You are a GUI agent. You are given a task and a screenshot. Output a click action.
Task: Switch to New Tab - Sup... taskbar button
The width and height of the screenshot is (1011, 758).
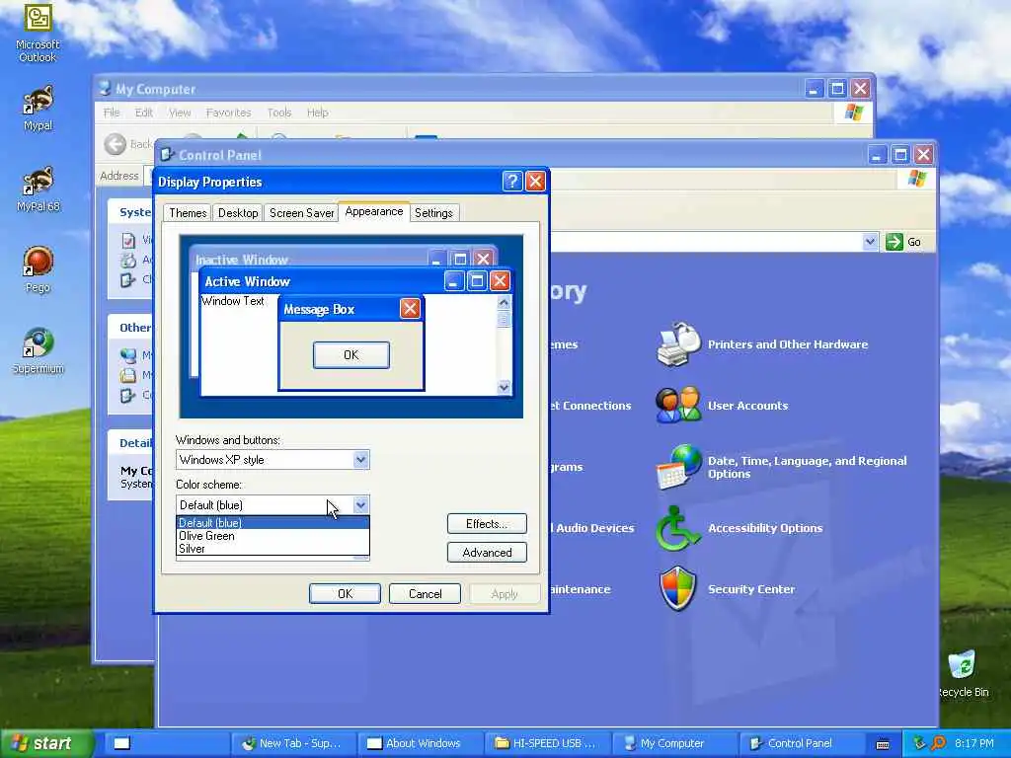pyautogui.click(x=291, y=743)
